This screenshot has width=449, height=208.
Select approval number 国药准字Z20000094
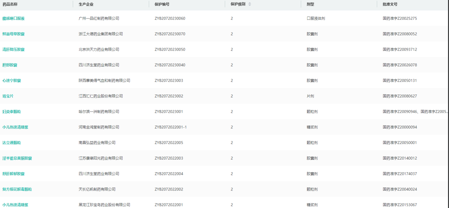click(400, 127)
